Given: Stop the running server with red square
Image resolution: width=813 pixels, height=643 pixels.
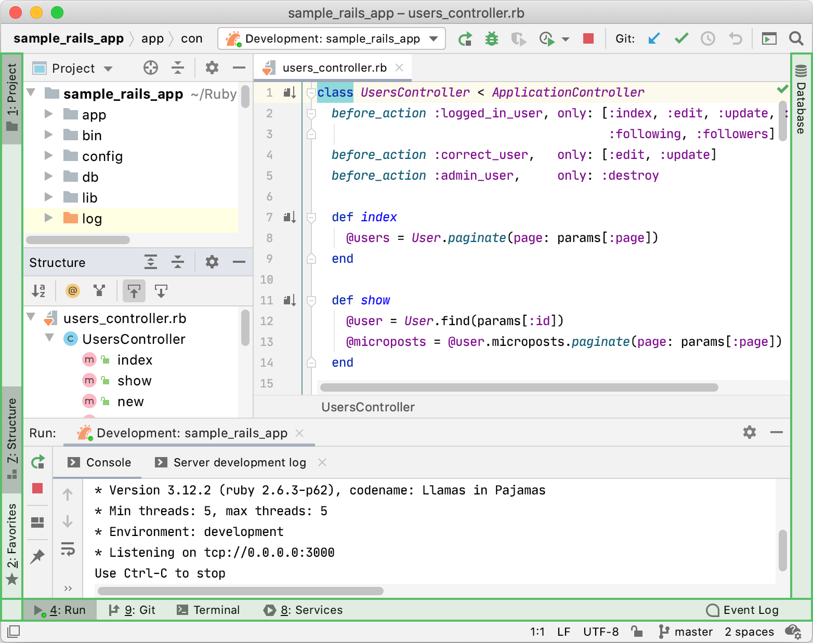Looking at the screenshot, I should click(x=588, y=39).
